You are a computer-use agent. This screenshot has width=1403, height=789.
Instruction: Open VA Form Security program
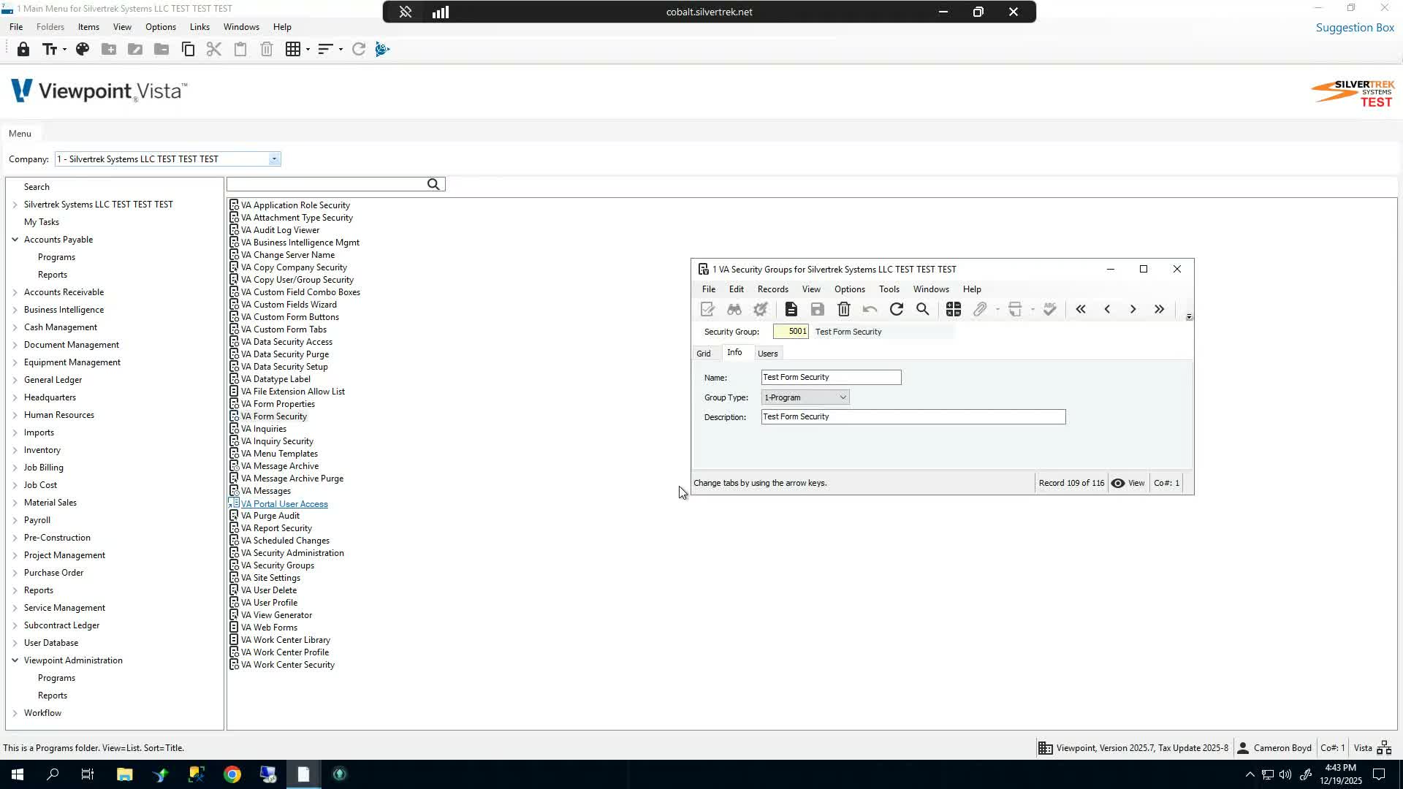point(274,416)
